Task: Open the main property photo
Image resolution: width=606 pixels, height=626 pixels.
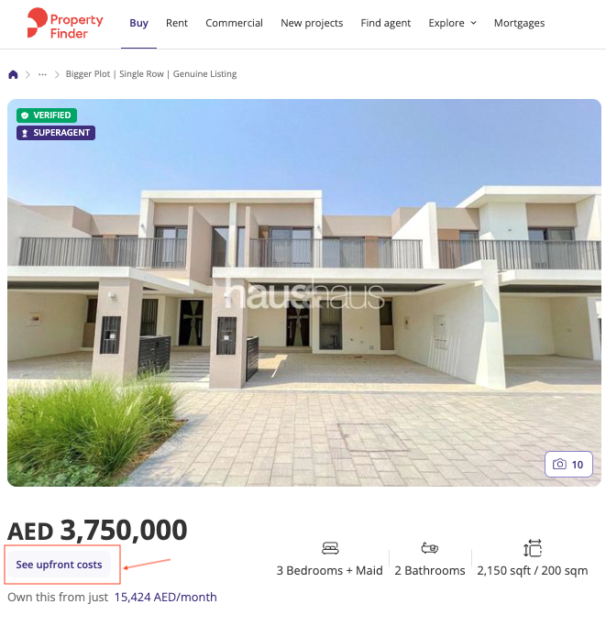Action: (x=304, y=292)
